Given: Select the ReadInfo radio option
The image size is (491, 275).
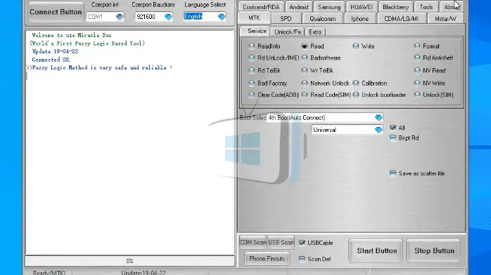Looking at the screenshot, I should pyautogui.click(x=251, y=46).
